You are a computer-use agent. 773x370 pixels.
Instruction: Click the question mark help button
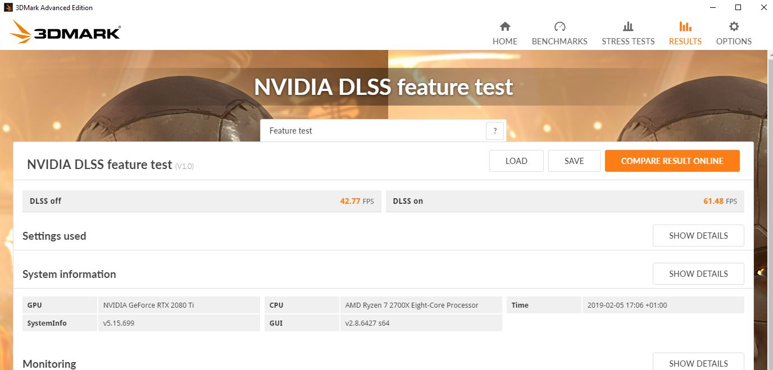pyautogui.click(x=495, y=131)
